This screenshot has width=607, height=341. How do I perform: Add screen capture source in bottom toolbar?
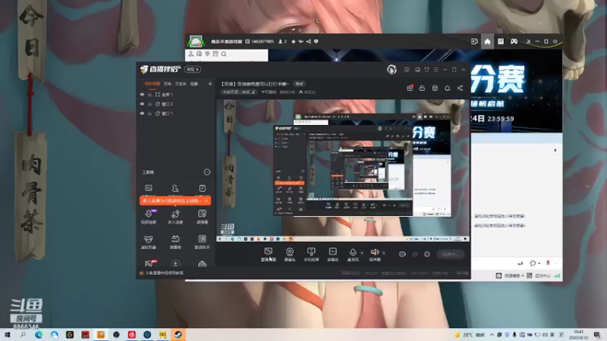pos(269,255)
